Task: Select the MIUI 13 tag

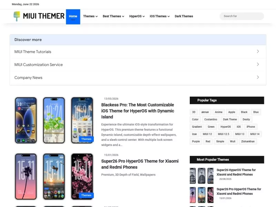Action: [x=240, y=134]
